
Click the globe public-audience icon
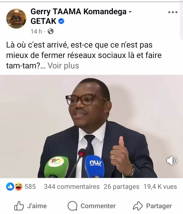[x=51, y=32]
